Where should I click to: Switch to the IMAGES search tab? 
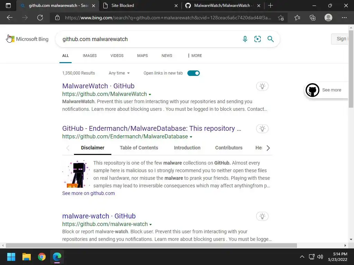coord(90,56)
